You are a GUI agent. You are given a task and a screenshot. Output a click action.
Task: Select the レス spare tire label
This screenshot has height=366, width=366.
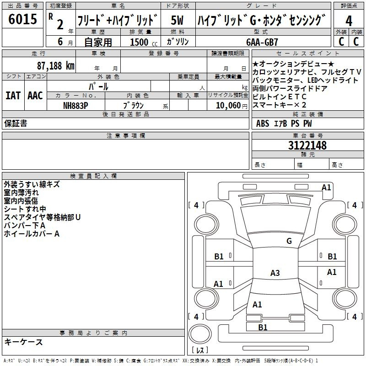200,350
